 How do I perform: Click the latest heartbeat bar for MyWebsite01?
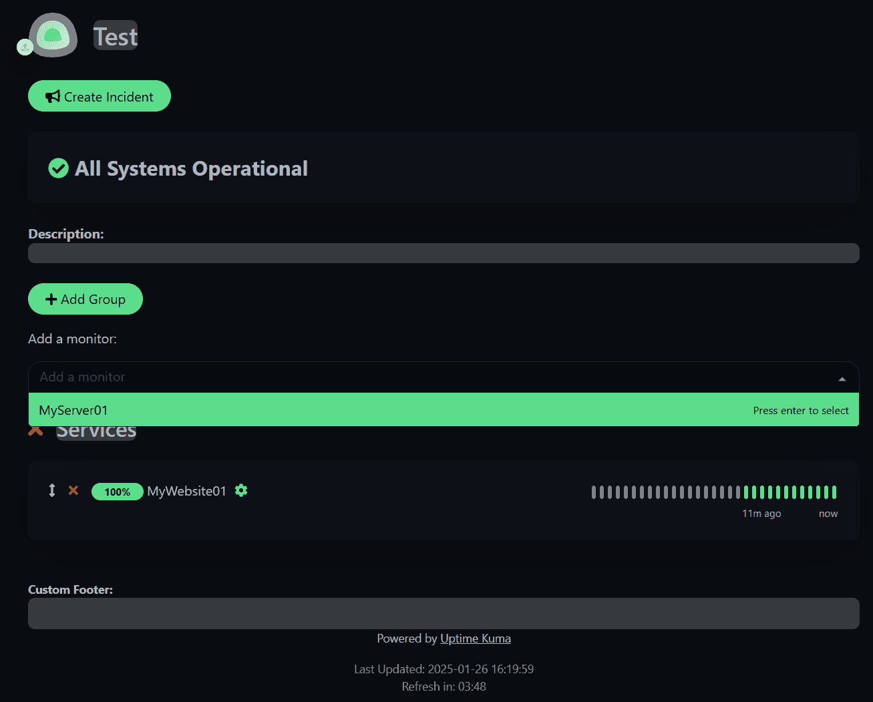pos(835,492)
